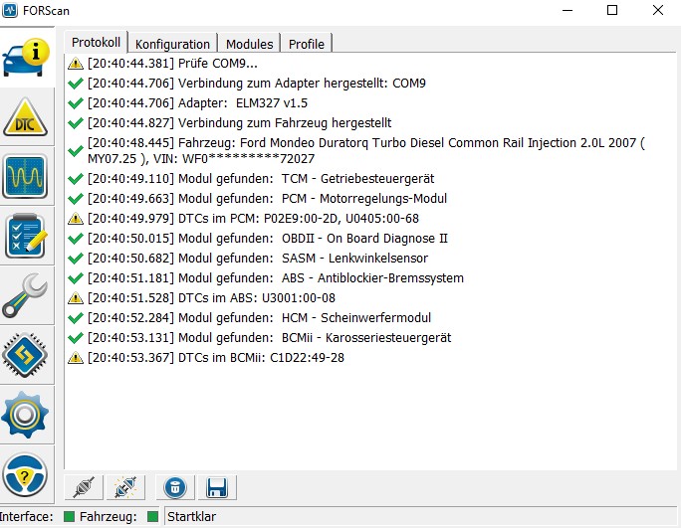Screen dimensions: 681x528
Task: Open the oscilloscope live data section
Action: (28, 177)
